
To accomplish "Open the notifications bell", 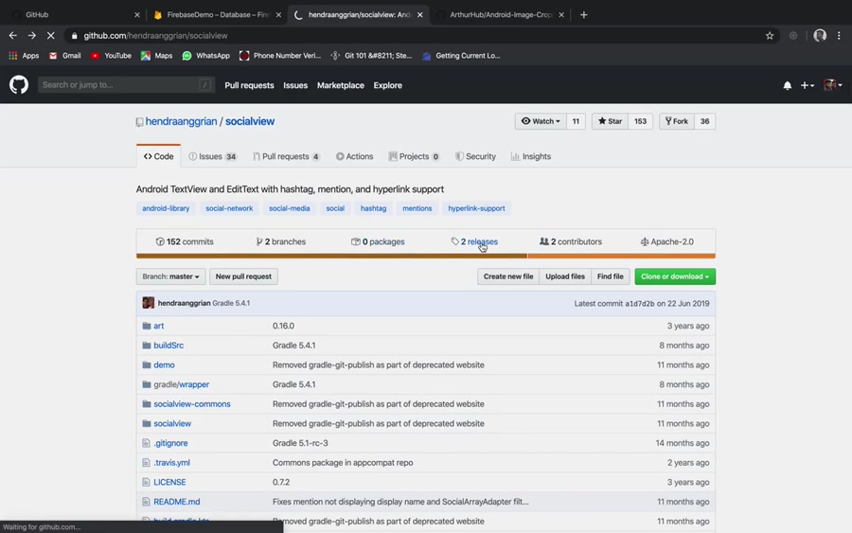I will pyautogui.click(x=787, y=85).
